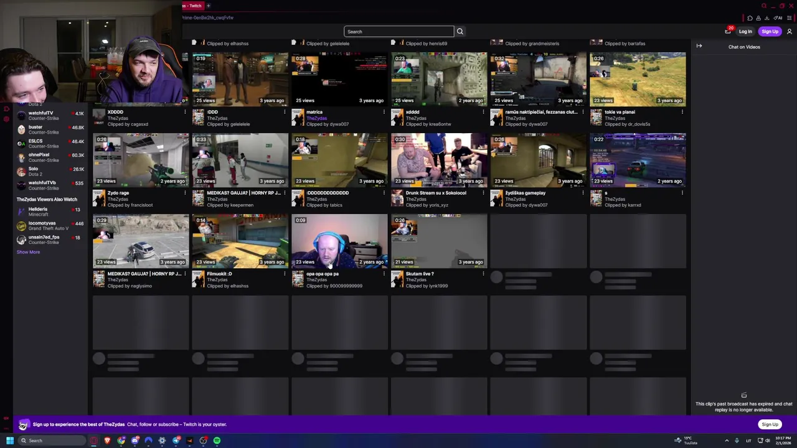Play the Drunk Stream su x Sokolocol thumbnail
Viewport: 797px width, 448px height.
[x=439, y=160]
